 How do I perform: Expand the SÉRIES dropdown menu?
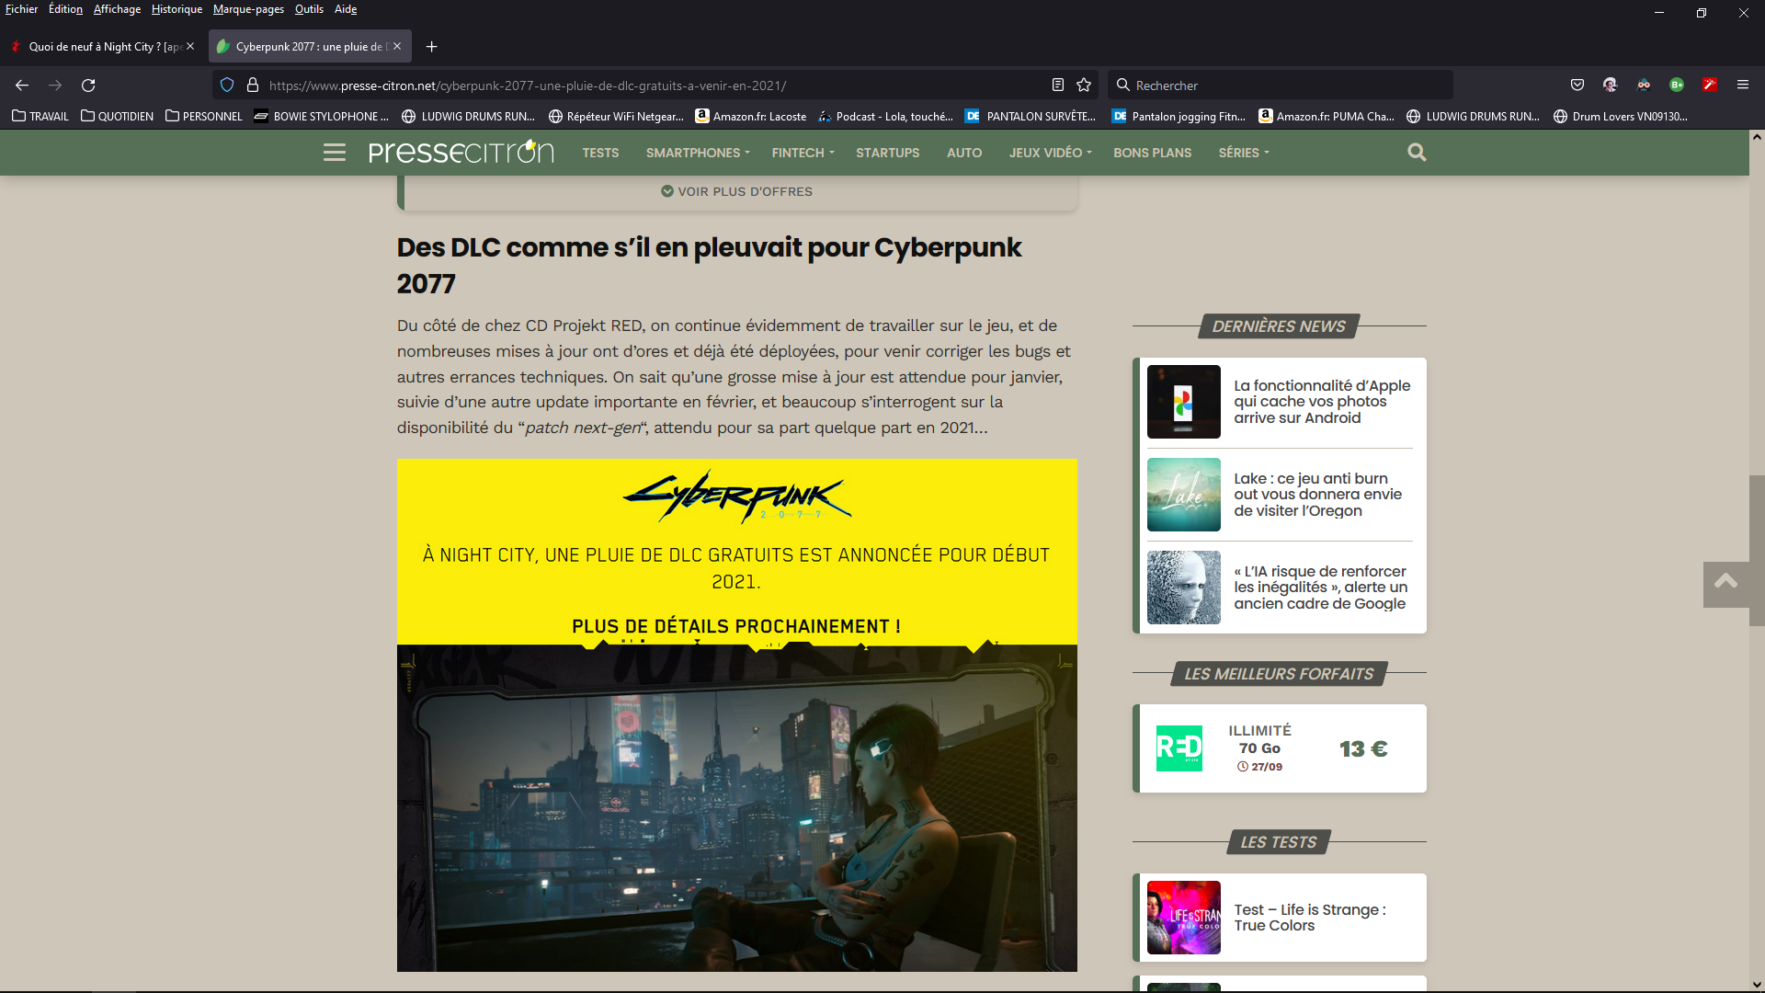(1244, 153)
